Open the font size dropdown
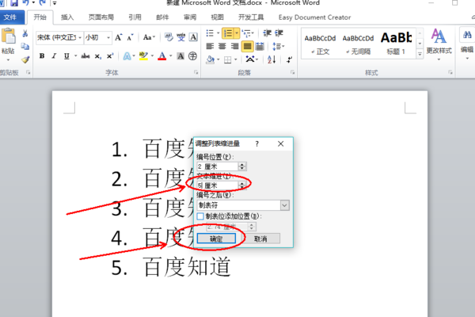 [x=108, y=37]
